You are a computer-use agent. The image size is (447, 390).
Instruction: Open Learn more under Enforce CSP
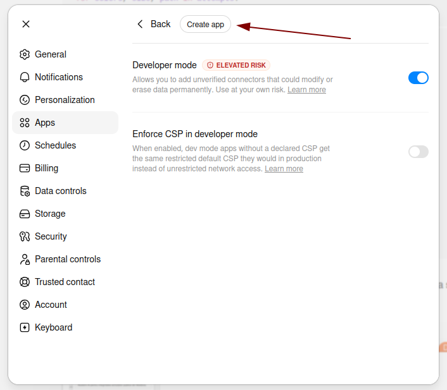click(x=284, y=169)
